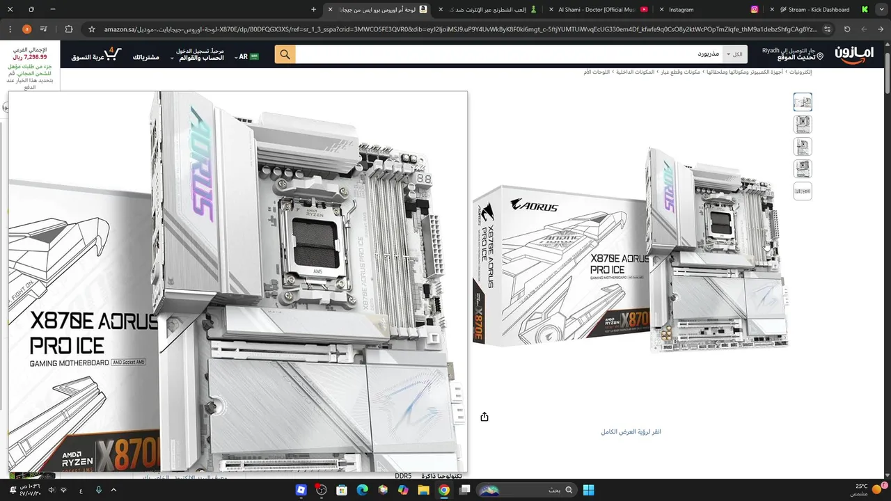
Task: Click the full view link under the image
Action: point(631,431)
